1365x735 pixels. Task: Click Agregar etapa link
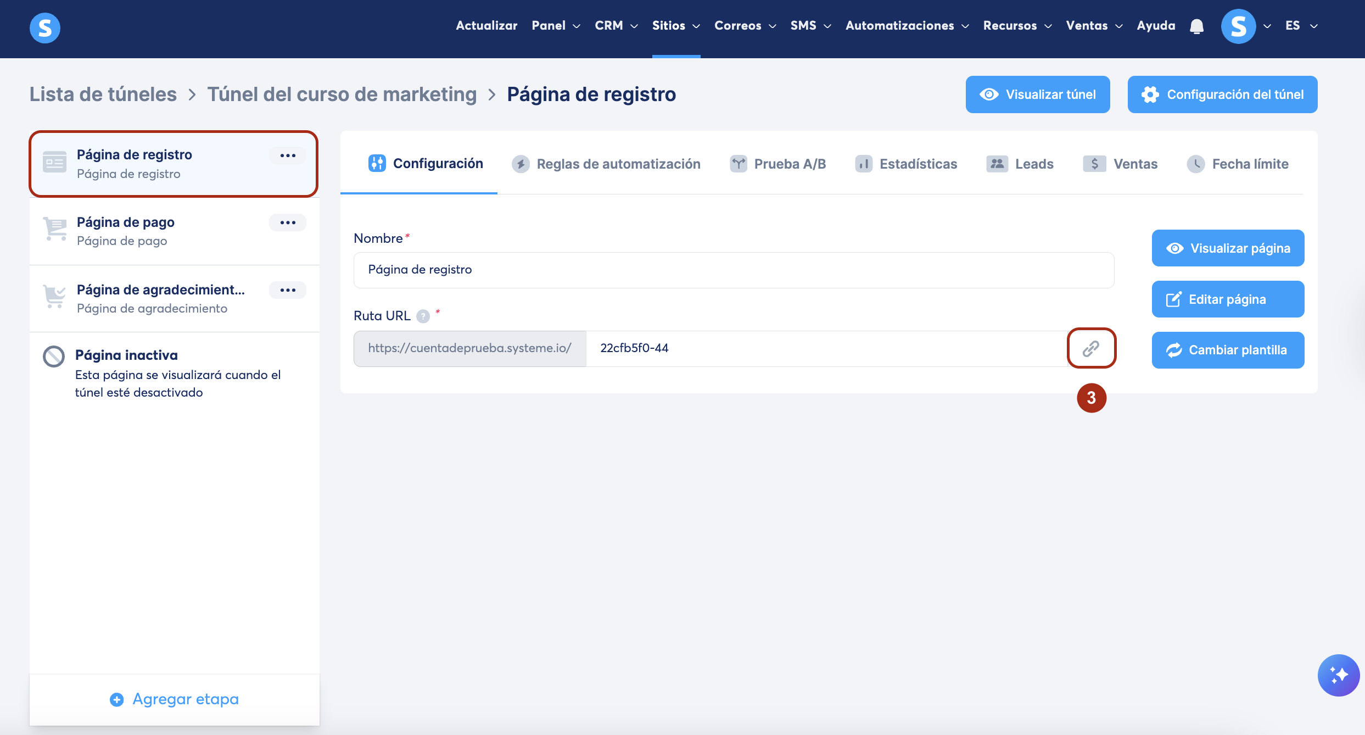(175, 699)
